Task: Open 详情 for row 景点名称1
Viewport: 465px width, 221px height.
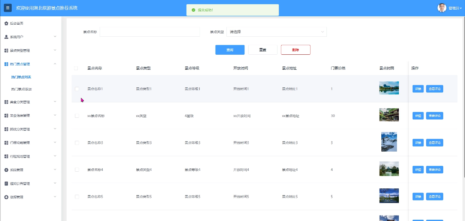Action: 418,89
